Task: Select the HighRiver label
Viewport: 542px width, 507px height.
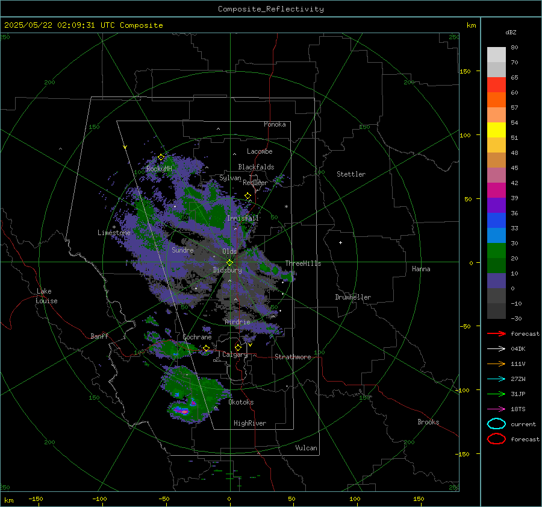Action: [250, 423]
